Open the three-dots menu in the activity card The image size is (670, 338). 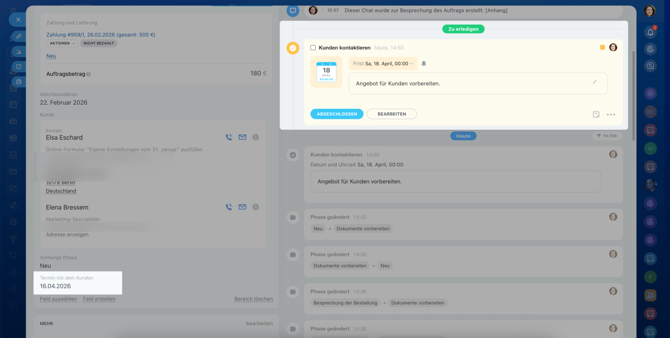[611, 115]
